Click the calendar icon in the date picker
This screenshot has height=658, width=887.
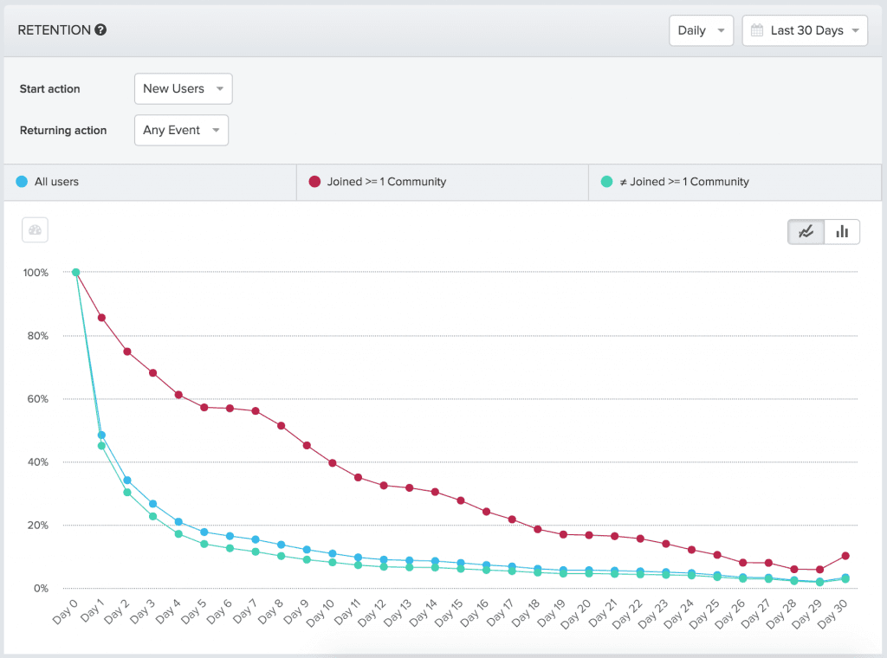[x=759, y=29]
